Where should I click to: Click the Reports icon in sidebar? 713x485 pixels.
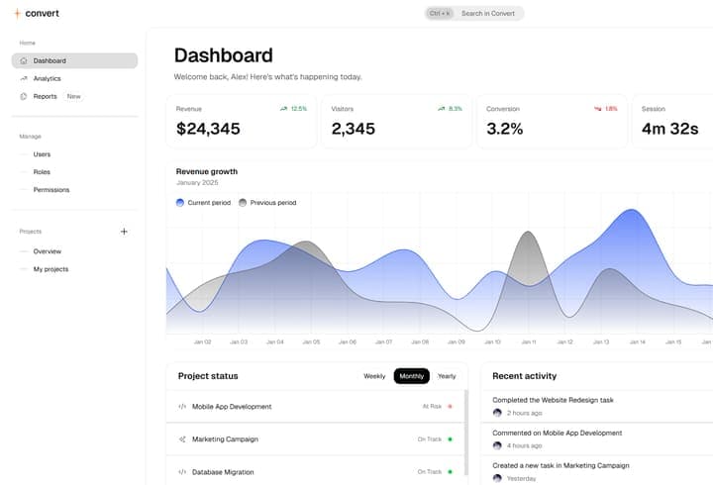24,96
